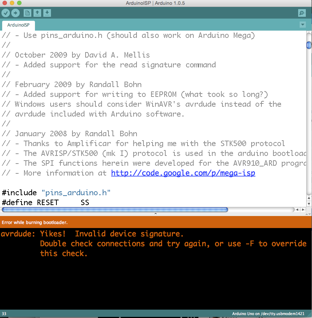Click the 'Error while burning bootloader.' status message
Screen dimensions: 312x318
coord(35,223)
